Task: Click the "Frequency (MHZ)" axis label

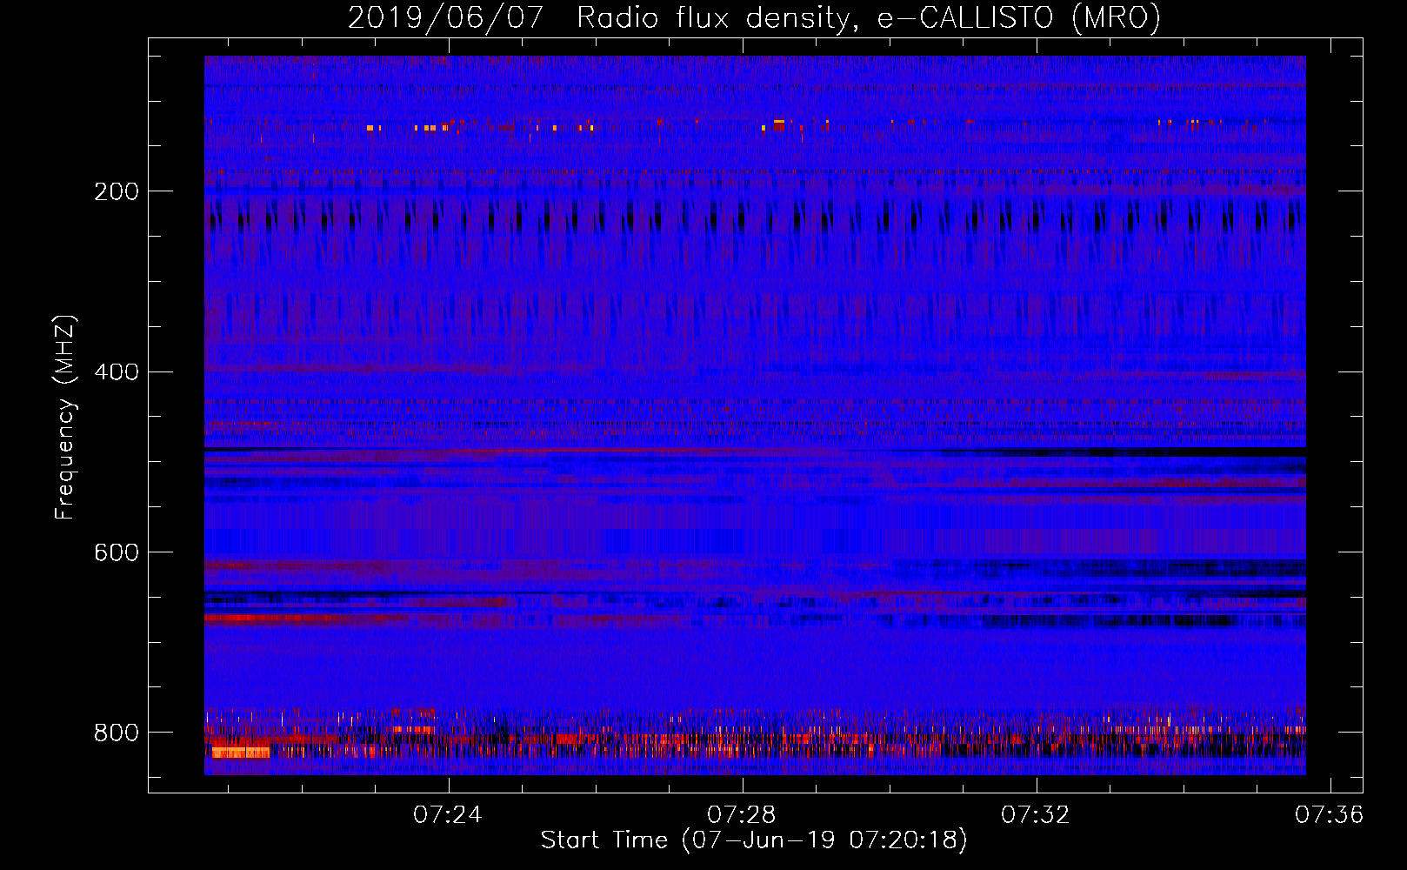Action: [x=64, y=418]
